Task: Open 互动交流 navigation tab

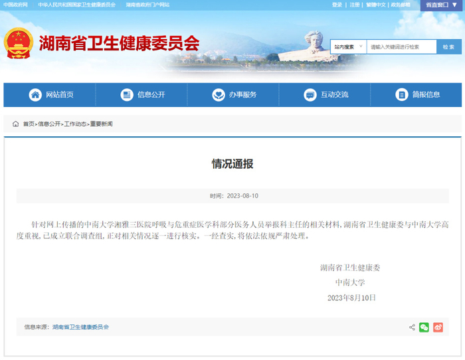Action: [x=324, y=95]
